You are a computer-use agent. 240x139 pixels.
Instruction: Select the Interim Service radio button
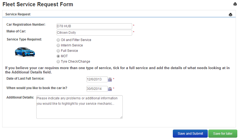[58, 45]
